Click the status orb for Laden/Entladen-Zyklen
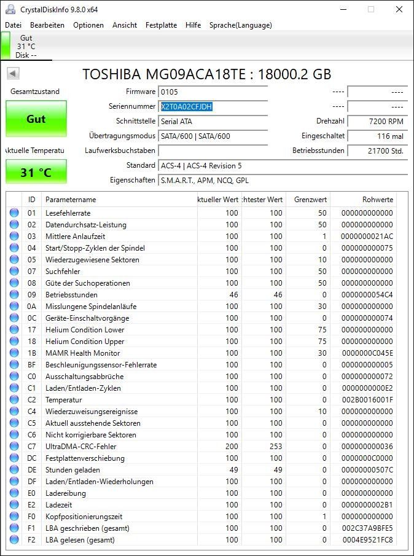 click(14, 388)
